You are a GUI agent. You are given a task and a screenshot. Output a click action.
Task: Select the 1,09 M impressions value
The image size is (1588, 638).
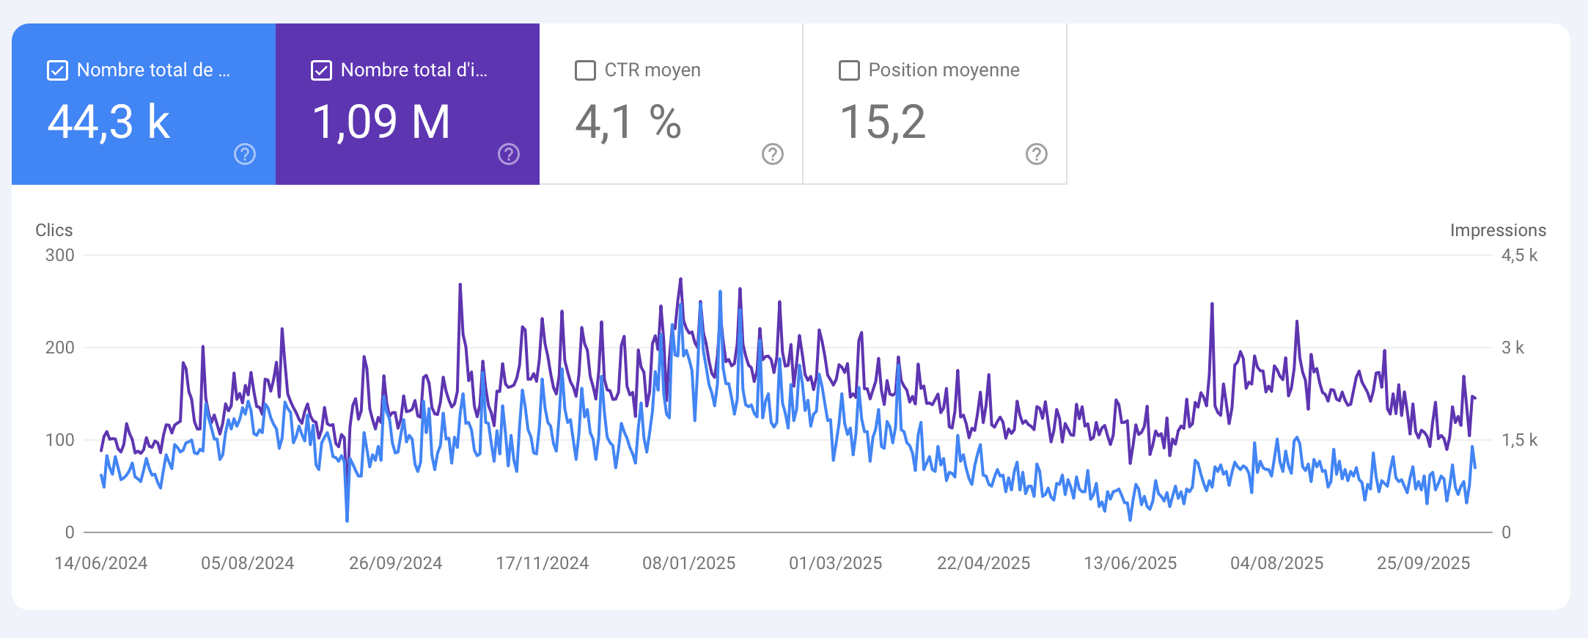(x=381, y=122)
